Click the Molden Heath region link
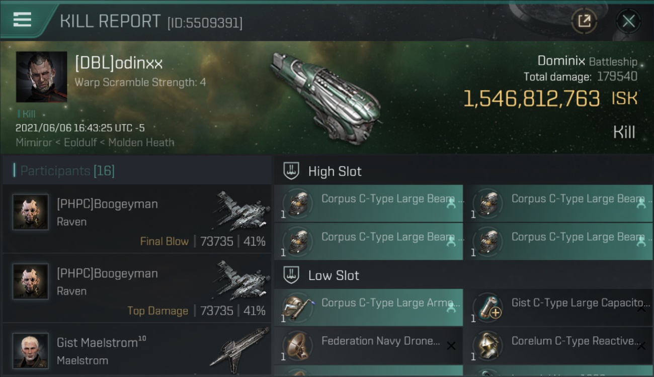Image resolution: width=654 pixels, height=377 pixels. click(x=141, y=142)
